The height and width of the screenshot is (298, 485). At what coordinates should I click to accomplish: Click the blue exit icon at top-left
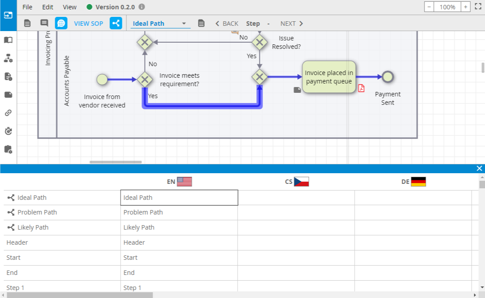coord(8,15)
